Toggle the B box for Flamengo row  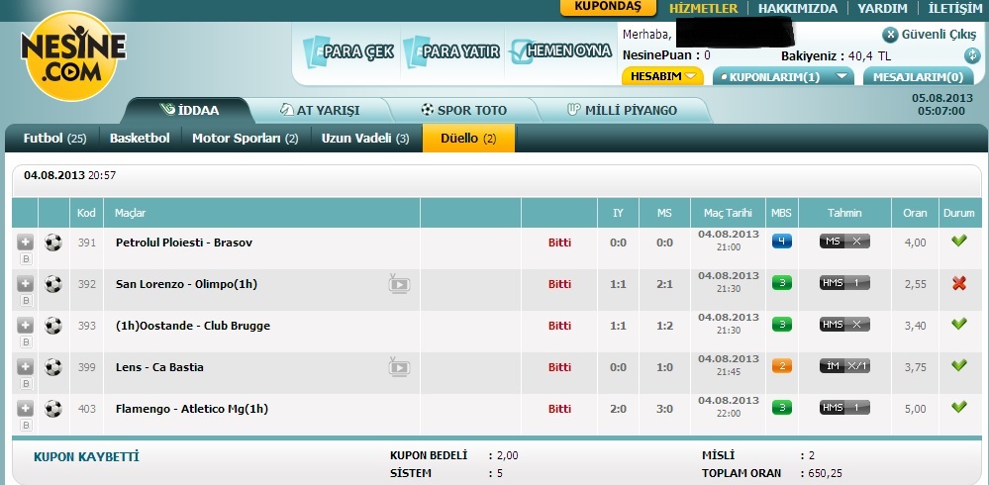point(26,425)
